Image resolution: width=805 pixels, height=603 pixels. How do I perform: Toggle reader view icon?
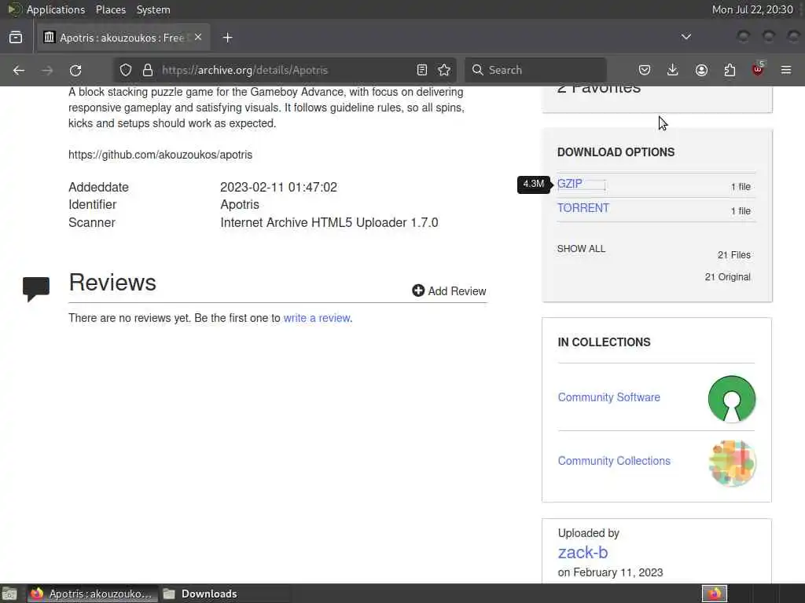[x=422, y=70]
